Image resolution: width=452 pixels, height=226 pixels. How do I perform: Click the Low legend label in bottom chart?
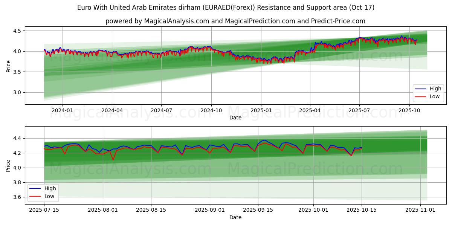pos(49,196)
